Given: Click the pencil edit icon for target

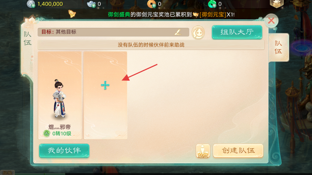Looking at the screenshot, I should click(178, 32).
